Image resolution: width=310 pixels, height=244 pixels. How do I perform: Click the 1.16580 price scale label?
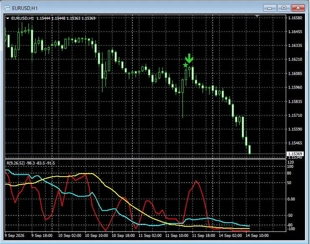pyautogui.click(x=295, y=18)
